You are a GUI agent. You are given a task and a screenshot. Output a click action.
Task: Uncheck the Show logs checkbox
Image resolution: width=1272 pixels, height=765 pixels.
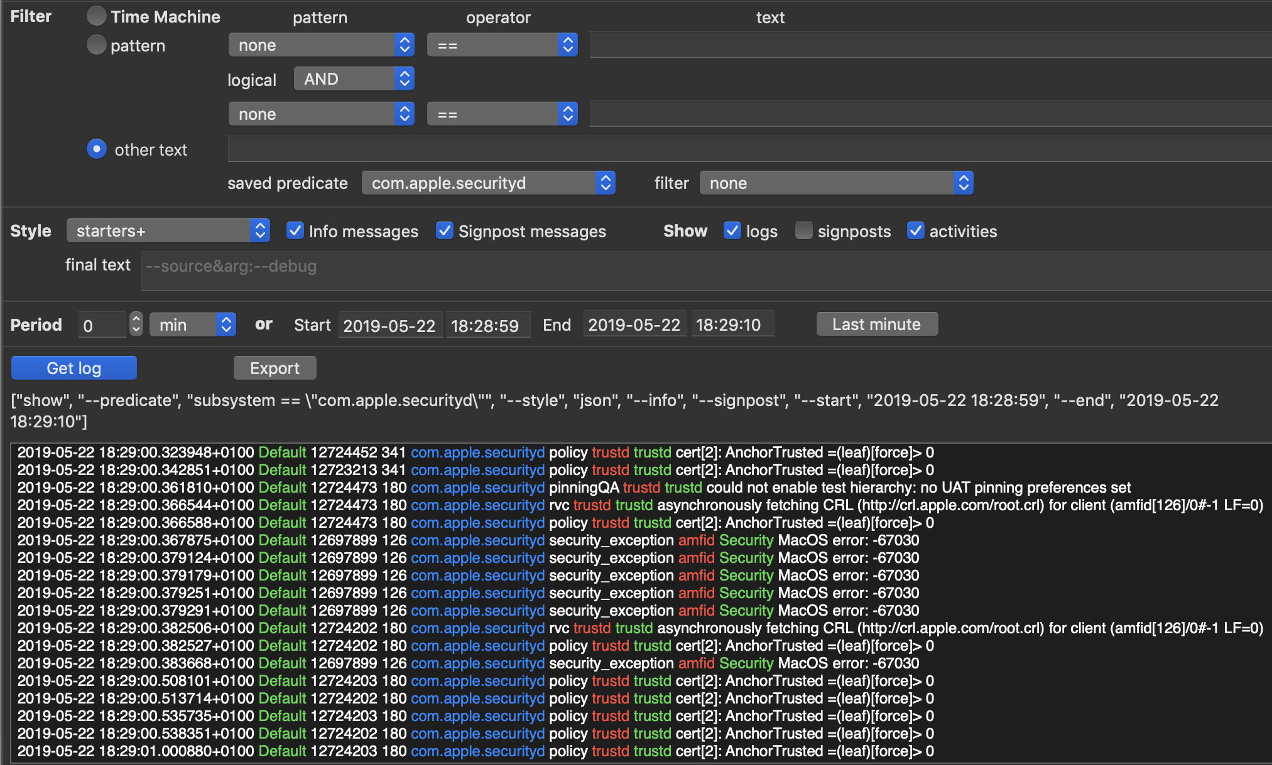pos(732,231)
